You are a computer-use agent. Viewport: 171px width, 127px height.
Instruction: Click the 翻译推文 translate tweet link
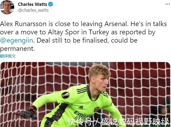point(8,56)
